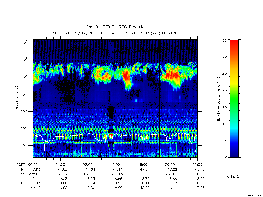Click the '5' colorbar tick label
This screenshot has width=263, height=197.
226,141
